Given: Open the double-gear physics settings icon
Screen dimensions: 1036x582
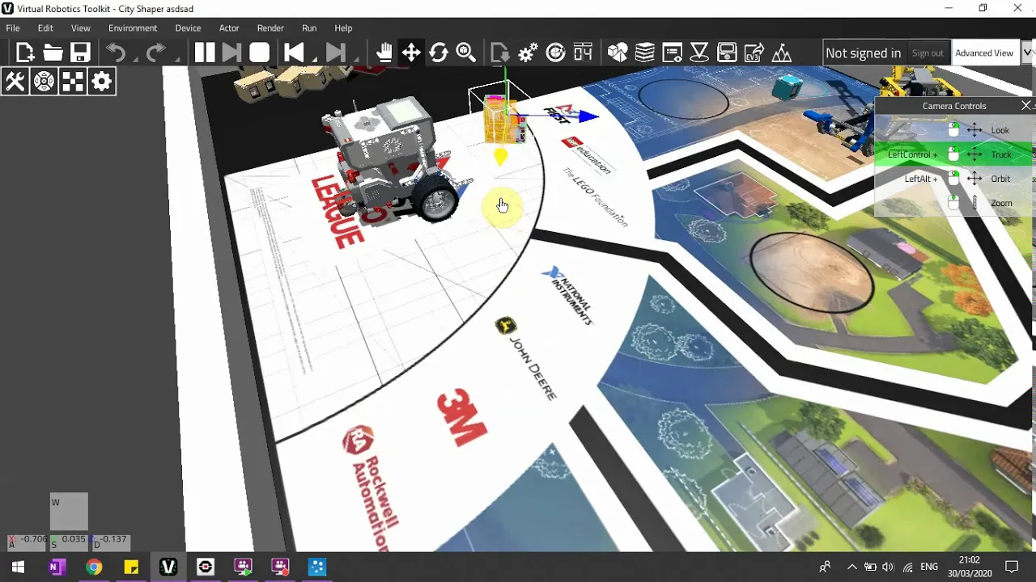Looking at the screenshot, I should click(528, 53).
